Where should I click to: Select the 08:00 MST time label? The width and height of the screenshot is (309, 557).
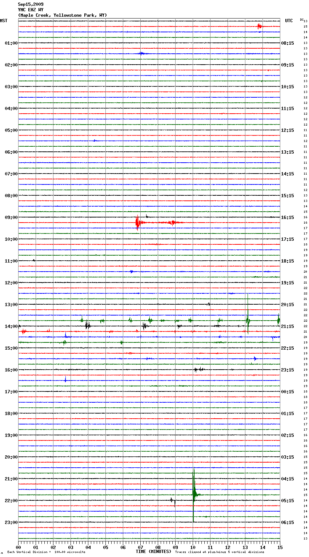coord(11,196)
